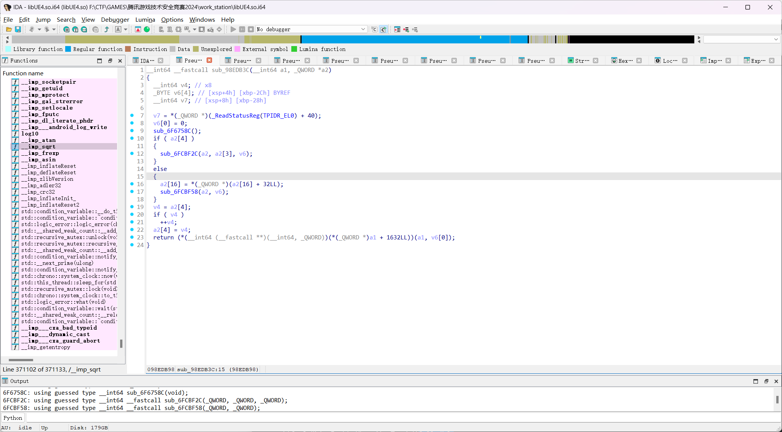Close the Strings tab
The height and width of the screenshot is (432, 782).
click(596, 61)
